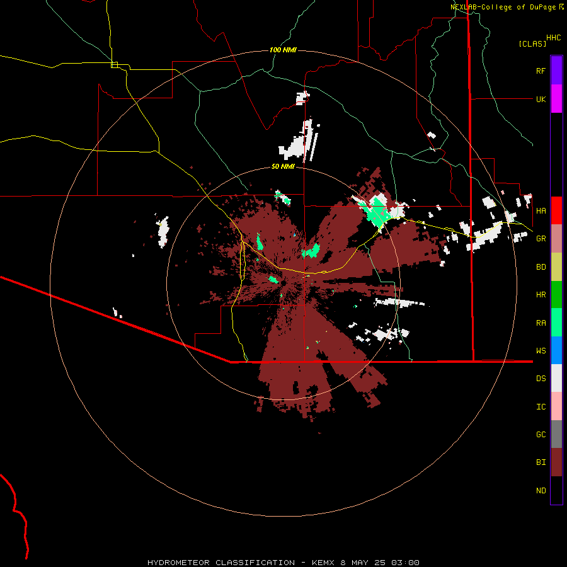
Task: Click the BD legend label
Action: [x=541, y=267]
